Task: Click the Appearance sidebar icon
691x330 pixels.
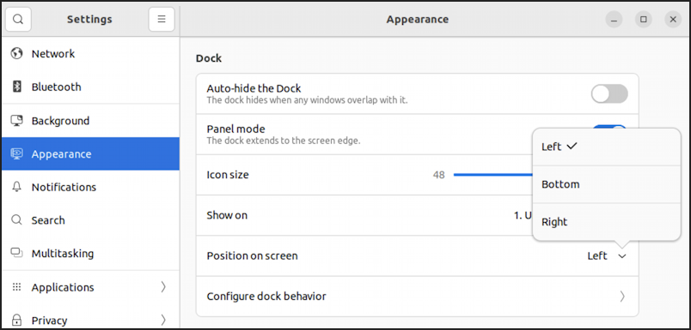Action: [x=16, y=153]
